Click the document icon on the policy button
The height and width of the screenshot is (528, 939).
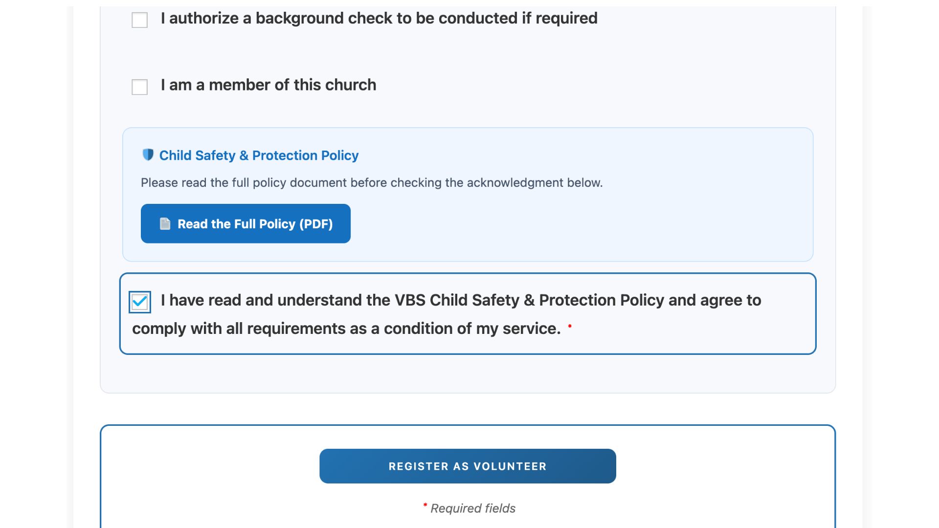coord(165,224)
